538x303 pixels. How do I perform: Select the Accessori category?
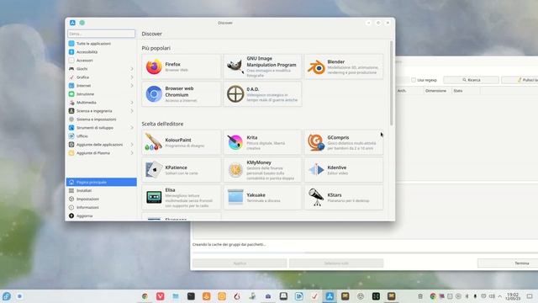click(x=102, y=61)
